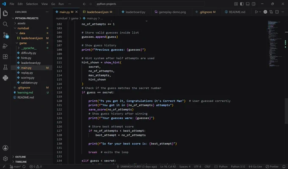This screenshot has width=288, height=169.
Task: Click the settings gear icon in editor toolbar
Action: [265, 12]
